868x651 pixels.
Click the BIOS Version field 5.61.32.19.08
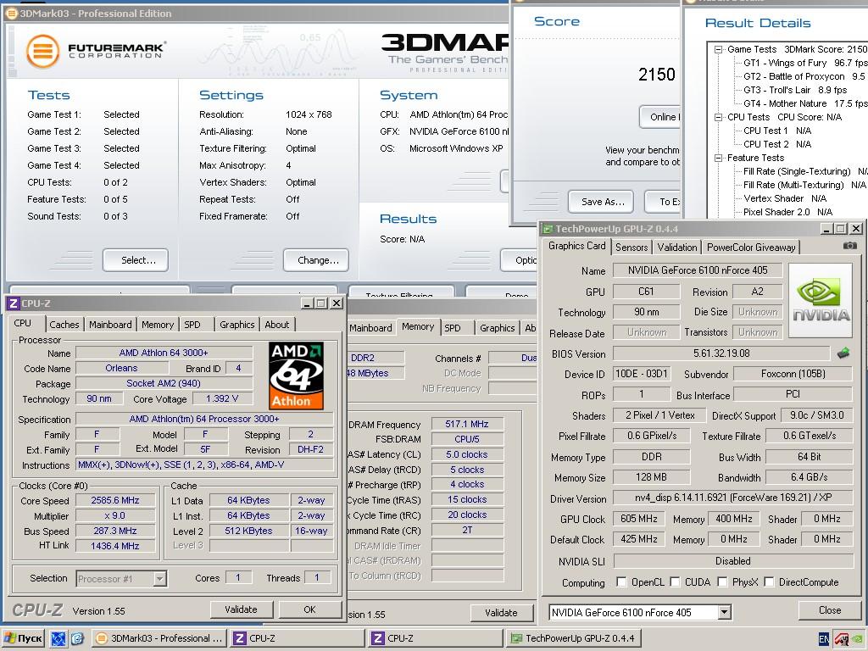721,353
